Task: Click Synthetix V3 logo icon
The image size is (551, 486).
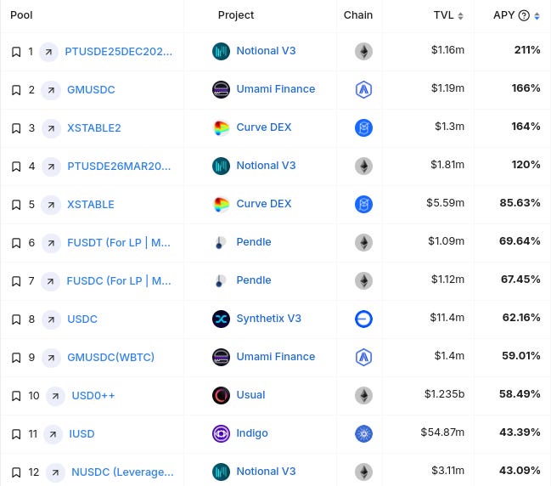Action: 221,319
